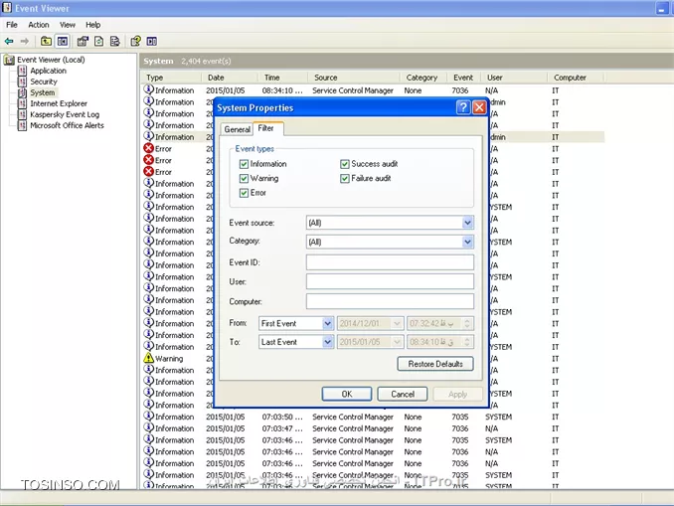674x506 pixels.
Task: Open the To date 2015/01/05 dropdown
Action: coord(397,342)
